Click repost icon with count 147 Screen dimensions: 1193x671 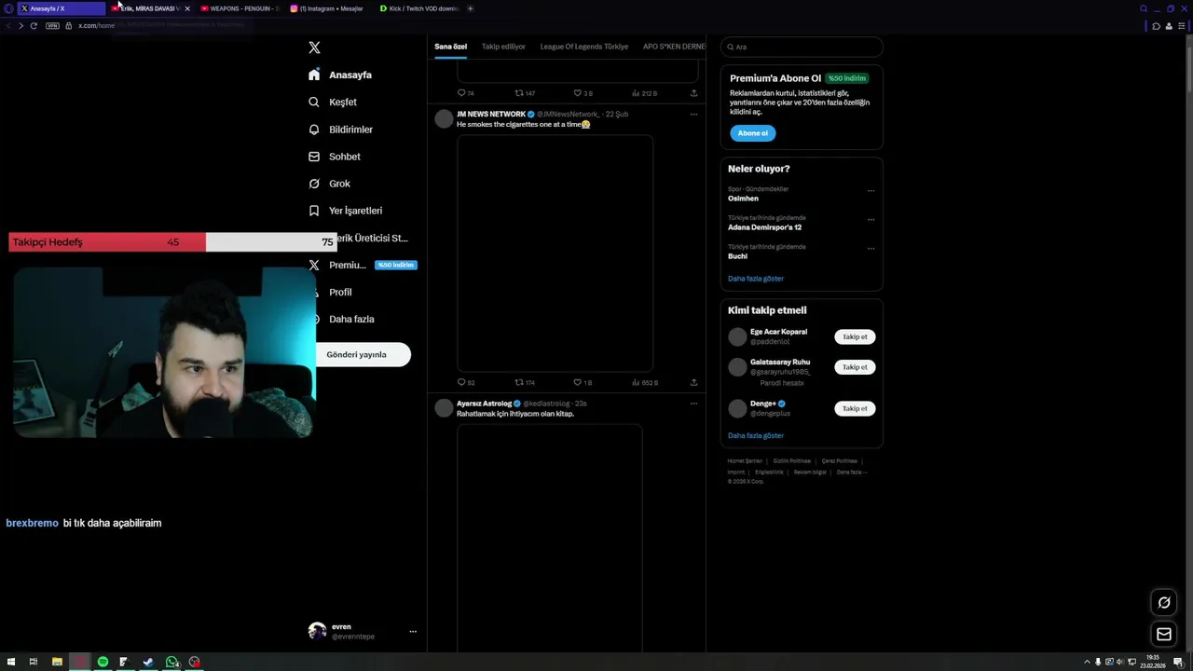(x=525, y=93)
